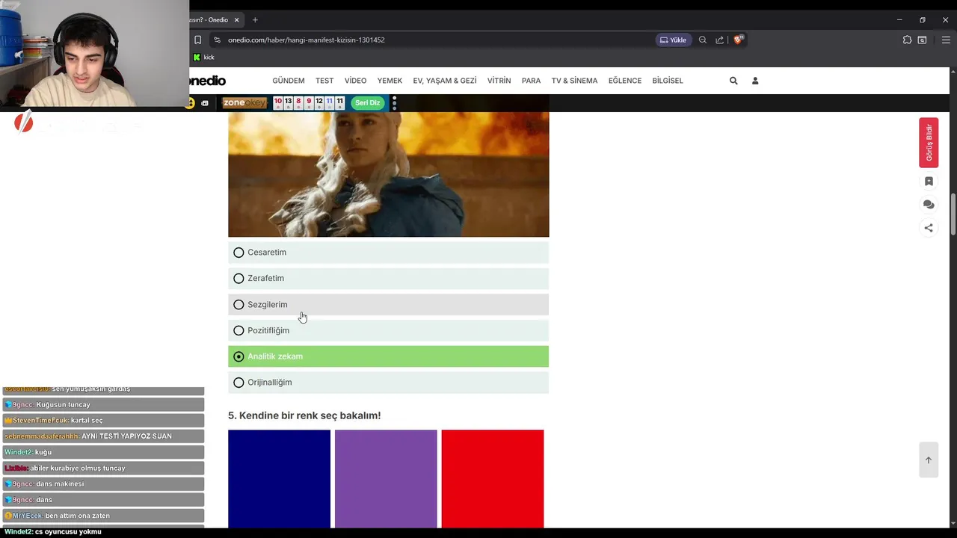Click the page vertical scrollbar thumb
The height and width of the screenshot is (538, 957).
(x=953, y=215)
